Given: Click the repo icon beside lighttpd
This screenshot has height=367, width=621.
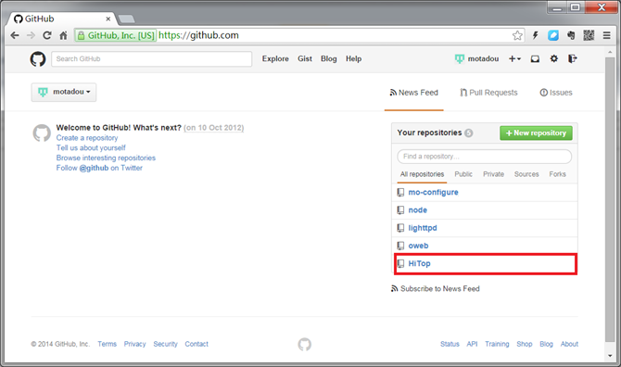Looking at the screenshot, I should pyautogui.click(x=400, y=228).
